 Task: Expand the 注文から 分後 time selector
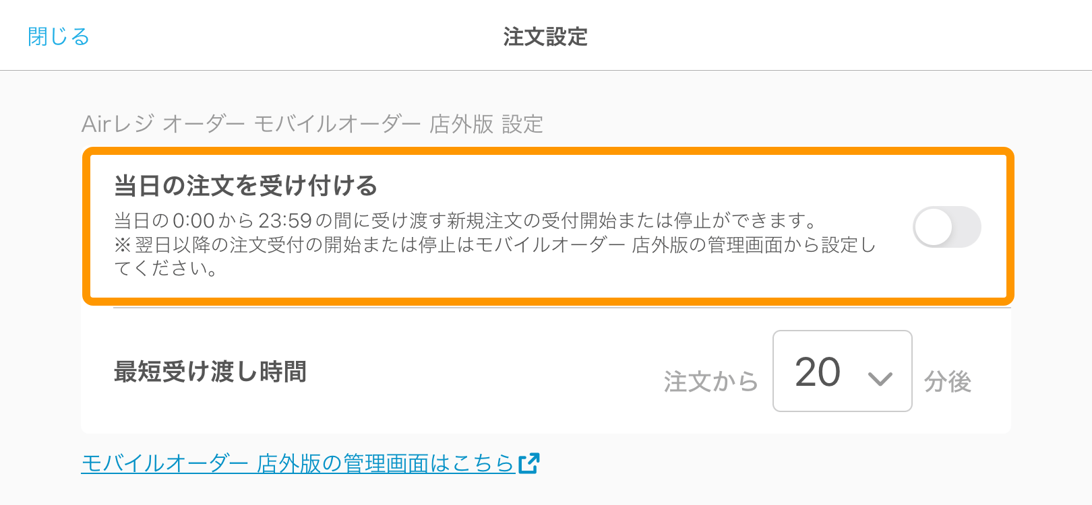tap(843, 371)
